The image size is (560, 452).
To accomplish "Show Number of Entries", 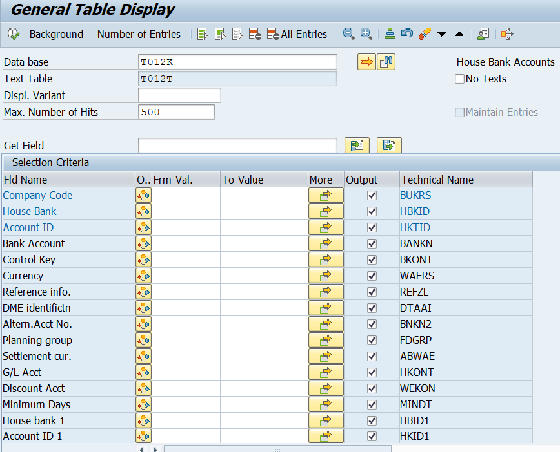I will 139,34.
